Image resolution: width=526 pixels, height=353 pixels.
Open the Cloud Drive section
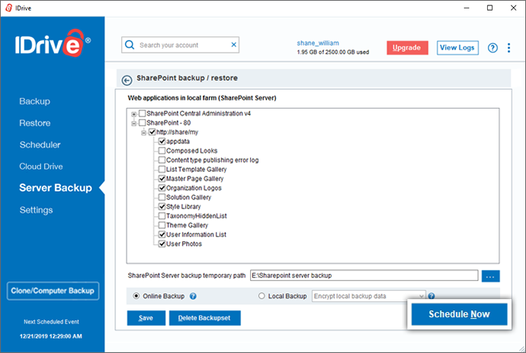tap(41, 167)
